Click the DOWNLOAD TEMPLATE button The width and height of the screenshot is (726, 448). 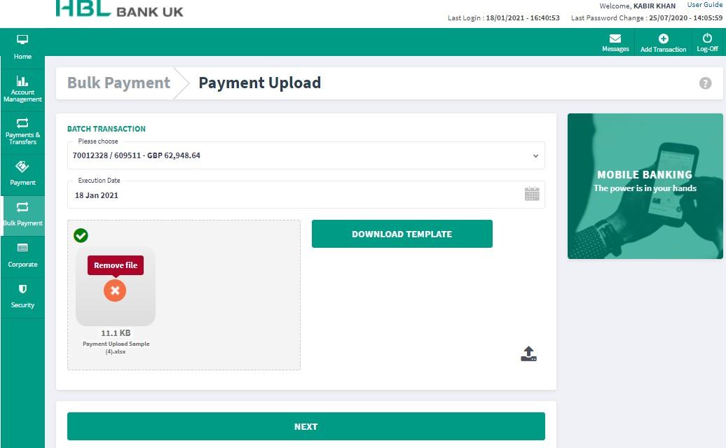click(402, 234)
